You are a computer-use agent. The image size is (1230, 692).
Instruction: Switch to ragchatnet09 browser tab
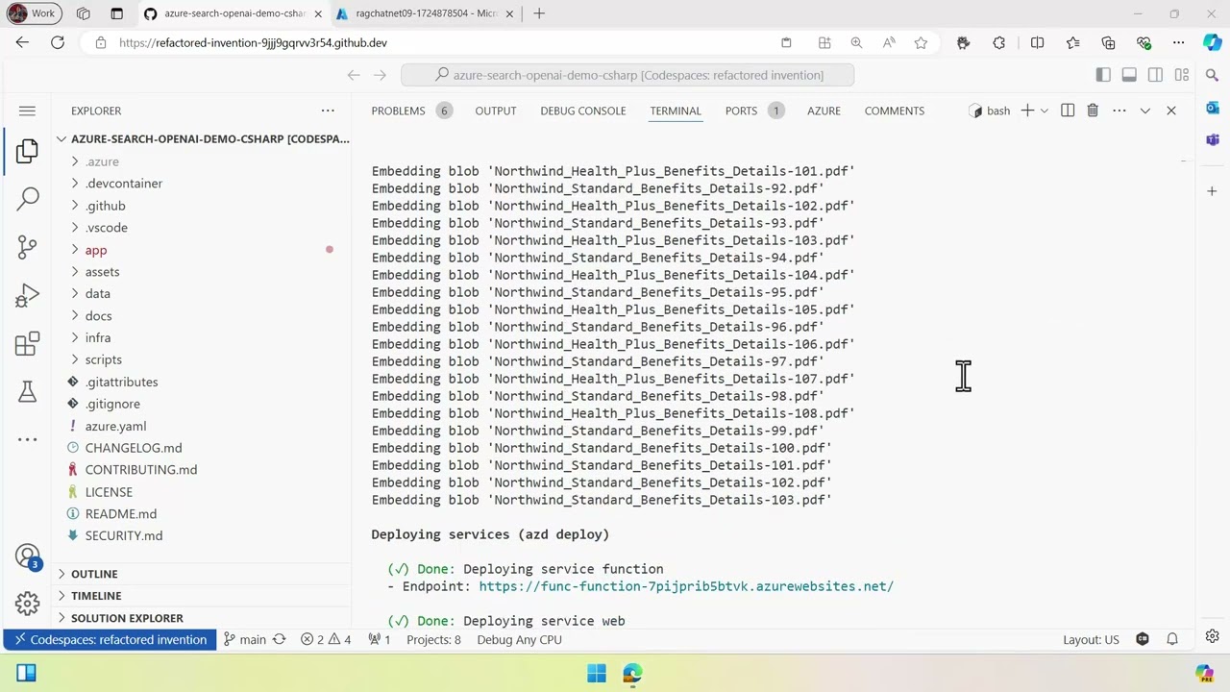coord(427,13)
